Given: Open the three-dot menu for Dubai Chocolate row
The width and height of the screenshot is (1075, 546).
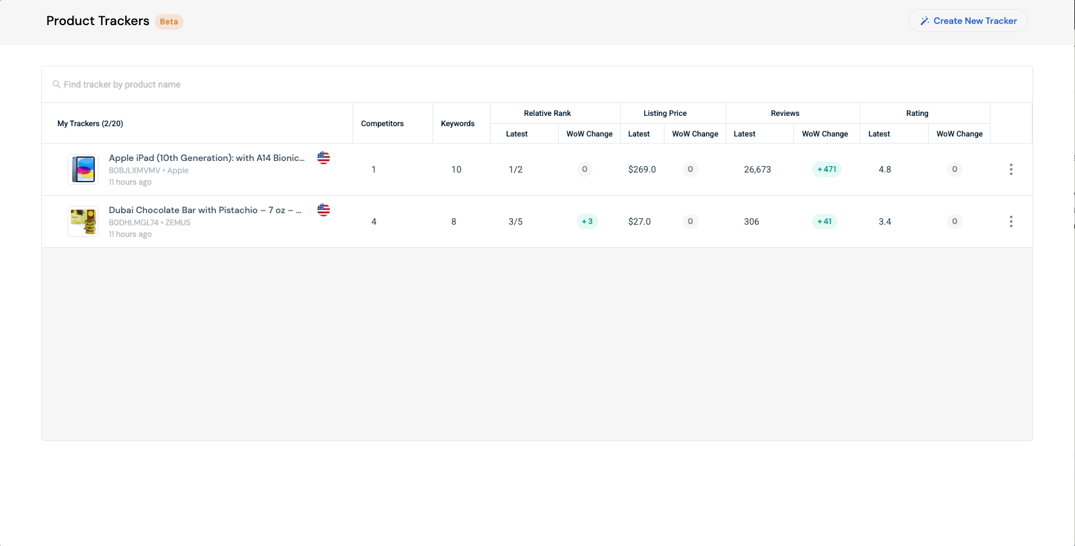Looking at the screenshot, I should [x=1011, y=221].
